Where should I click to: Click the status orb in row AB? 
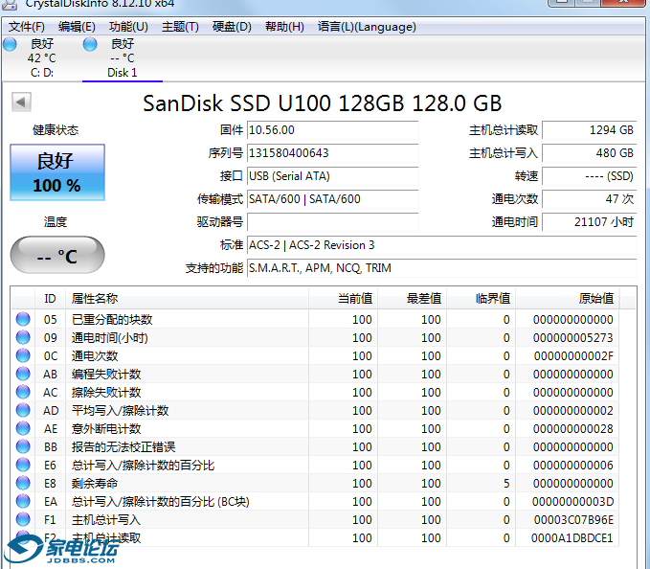click(x=23, y=374)
